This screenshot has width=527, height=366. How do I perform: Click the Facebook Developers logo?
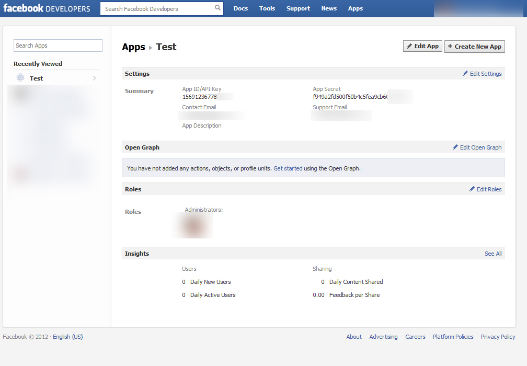[47, 8]
